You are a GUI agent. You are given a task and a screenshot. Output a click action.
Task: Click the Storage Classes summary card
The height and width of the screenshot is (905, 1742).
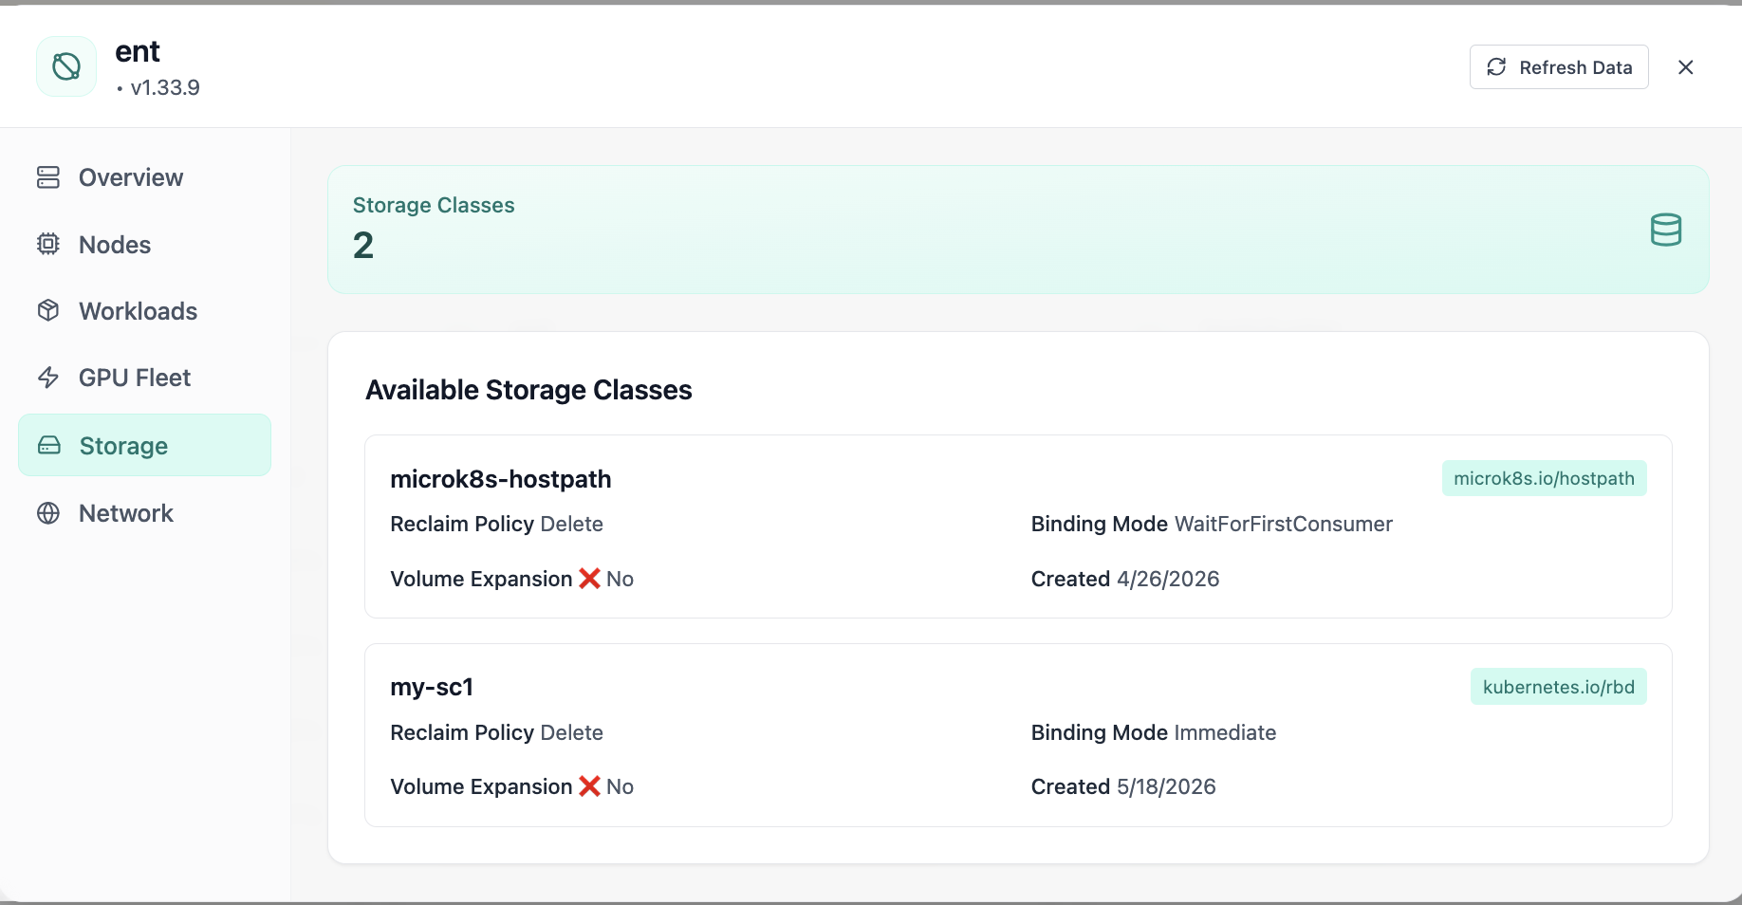[1018, 230]
